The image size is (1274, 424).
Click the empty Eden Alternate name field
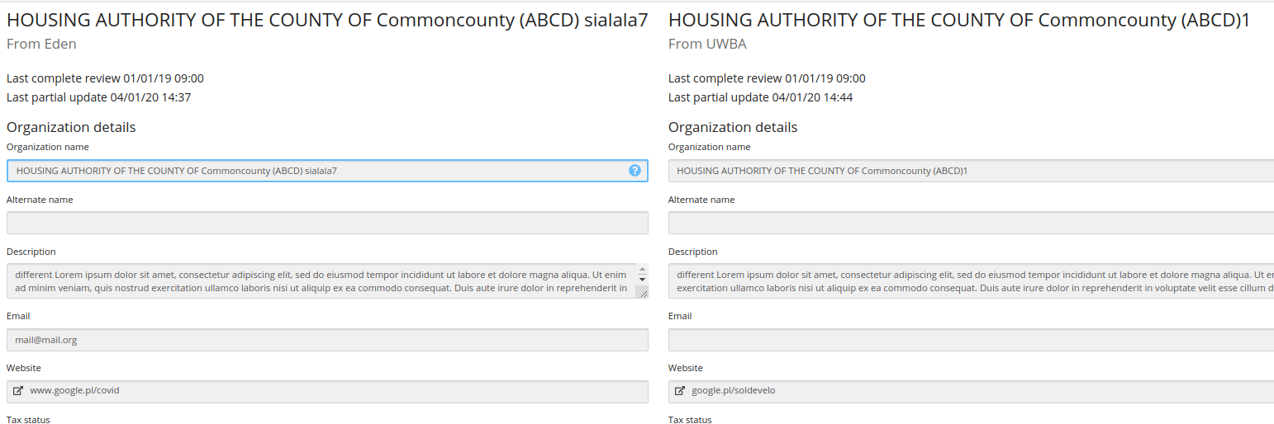click(327, 223)
